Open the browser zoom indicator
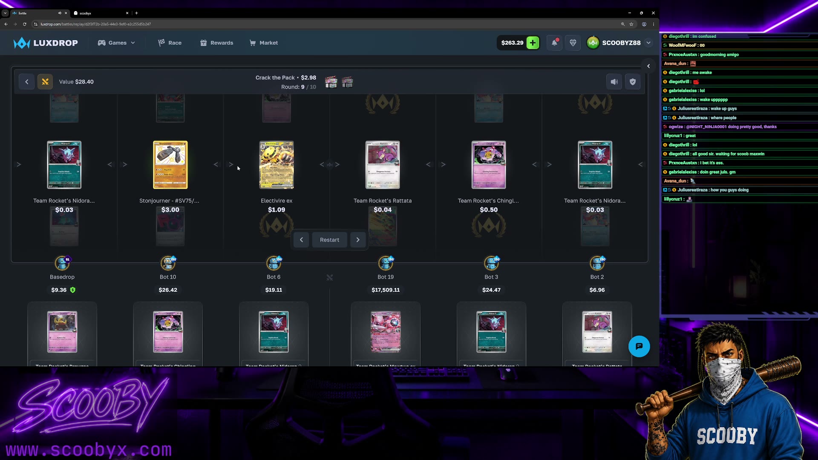Image resolution: width=818 pixels, height=460 pixels. [x=623, y=24]
